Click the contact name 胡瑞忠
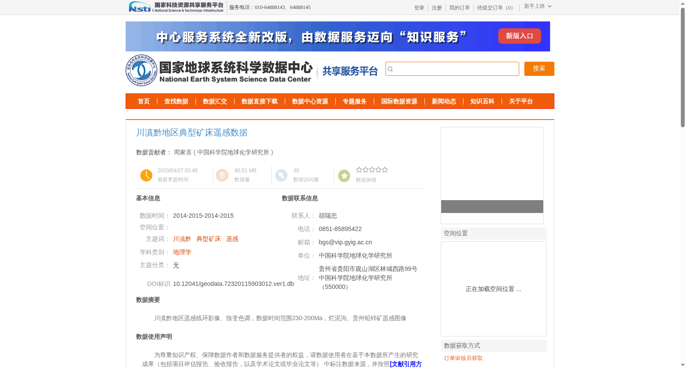Viewport: 686px width, 369px height. click(328, 216)
